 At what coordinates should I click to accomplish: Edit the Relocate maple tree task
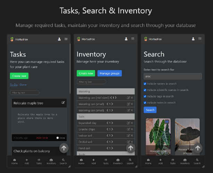point(63,102)
